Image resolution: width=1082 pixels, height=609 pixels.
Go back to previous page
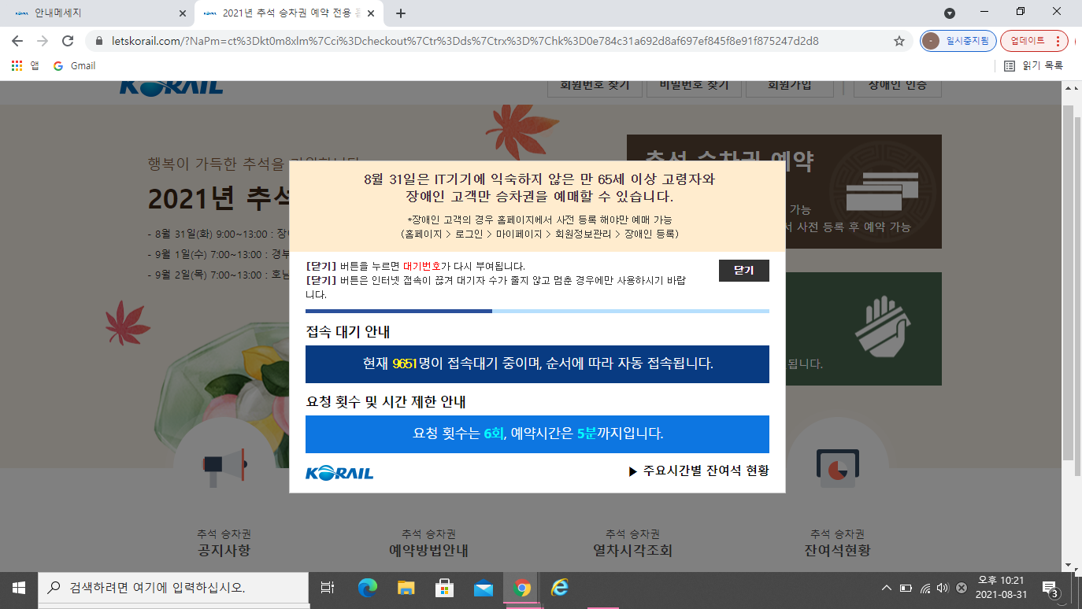pos(19,41)
